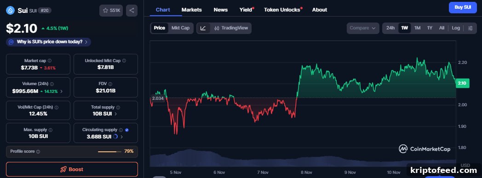Screen dimensions: 482x178
Task: Expand Total supply details chevron
Action: click(x=115, y=114)
